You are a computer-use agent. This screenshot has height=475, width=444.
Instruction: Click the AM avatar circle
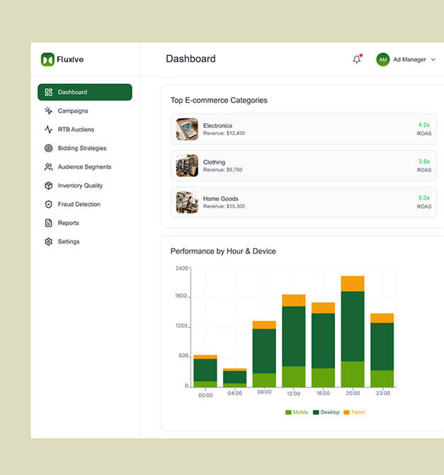click(x=383, y=59)
